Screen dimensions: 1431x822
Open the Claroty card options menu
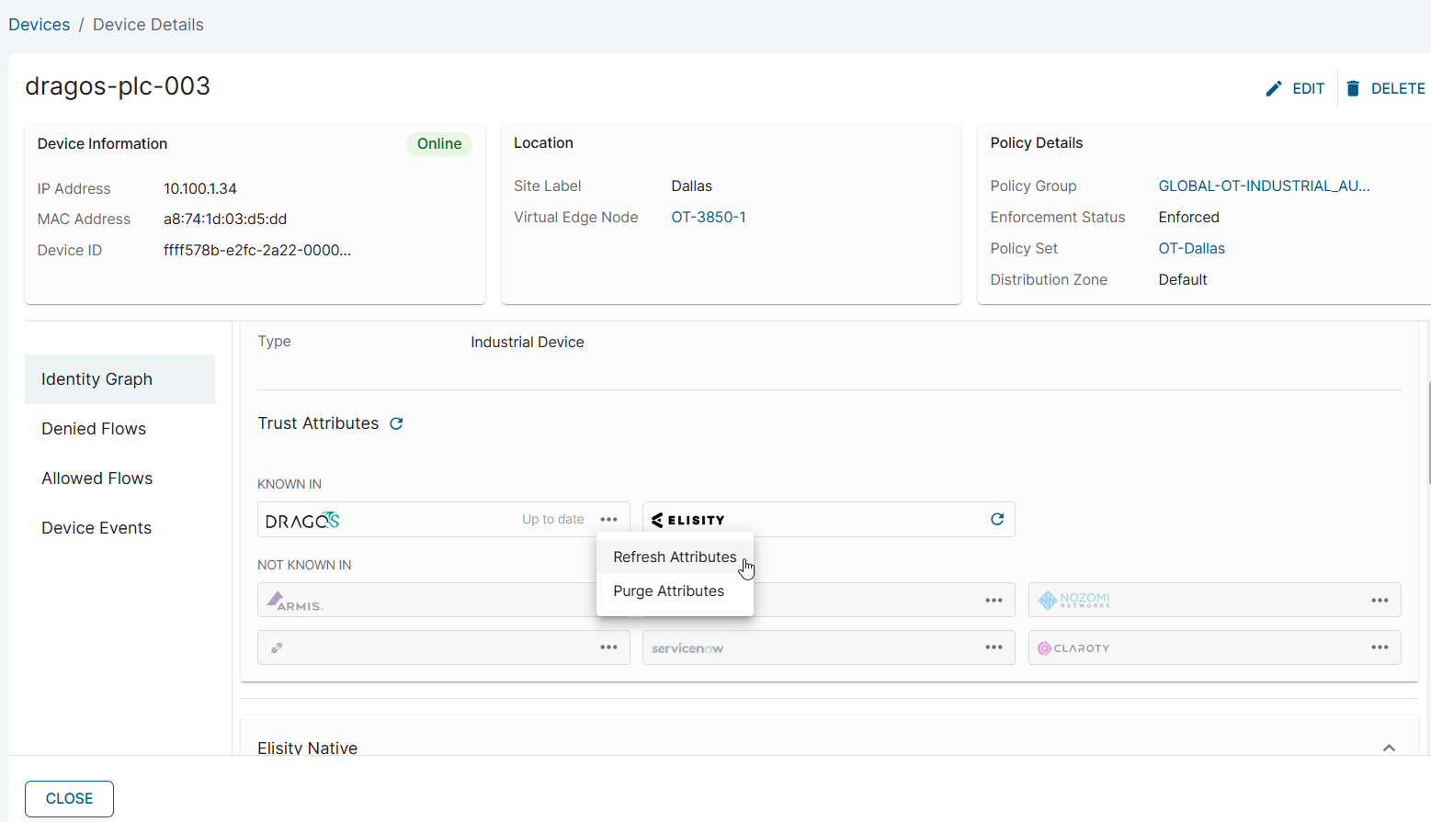tap(1380, 647)
